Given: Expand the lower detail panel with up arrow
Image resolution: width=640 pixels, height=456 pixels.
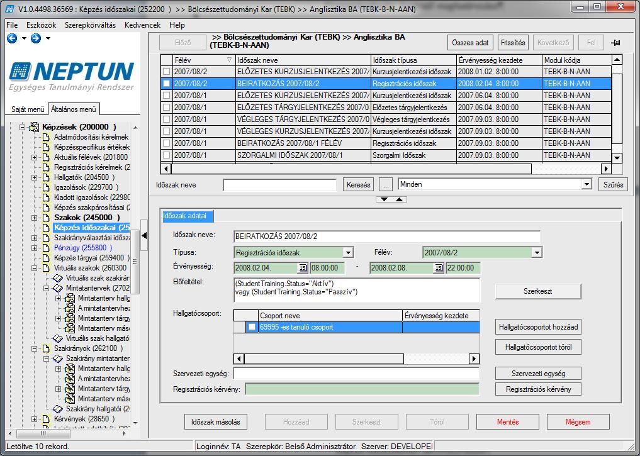Looking at the screenshot, I should [399, 199].
